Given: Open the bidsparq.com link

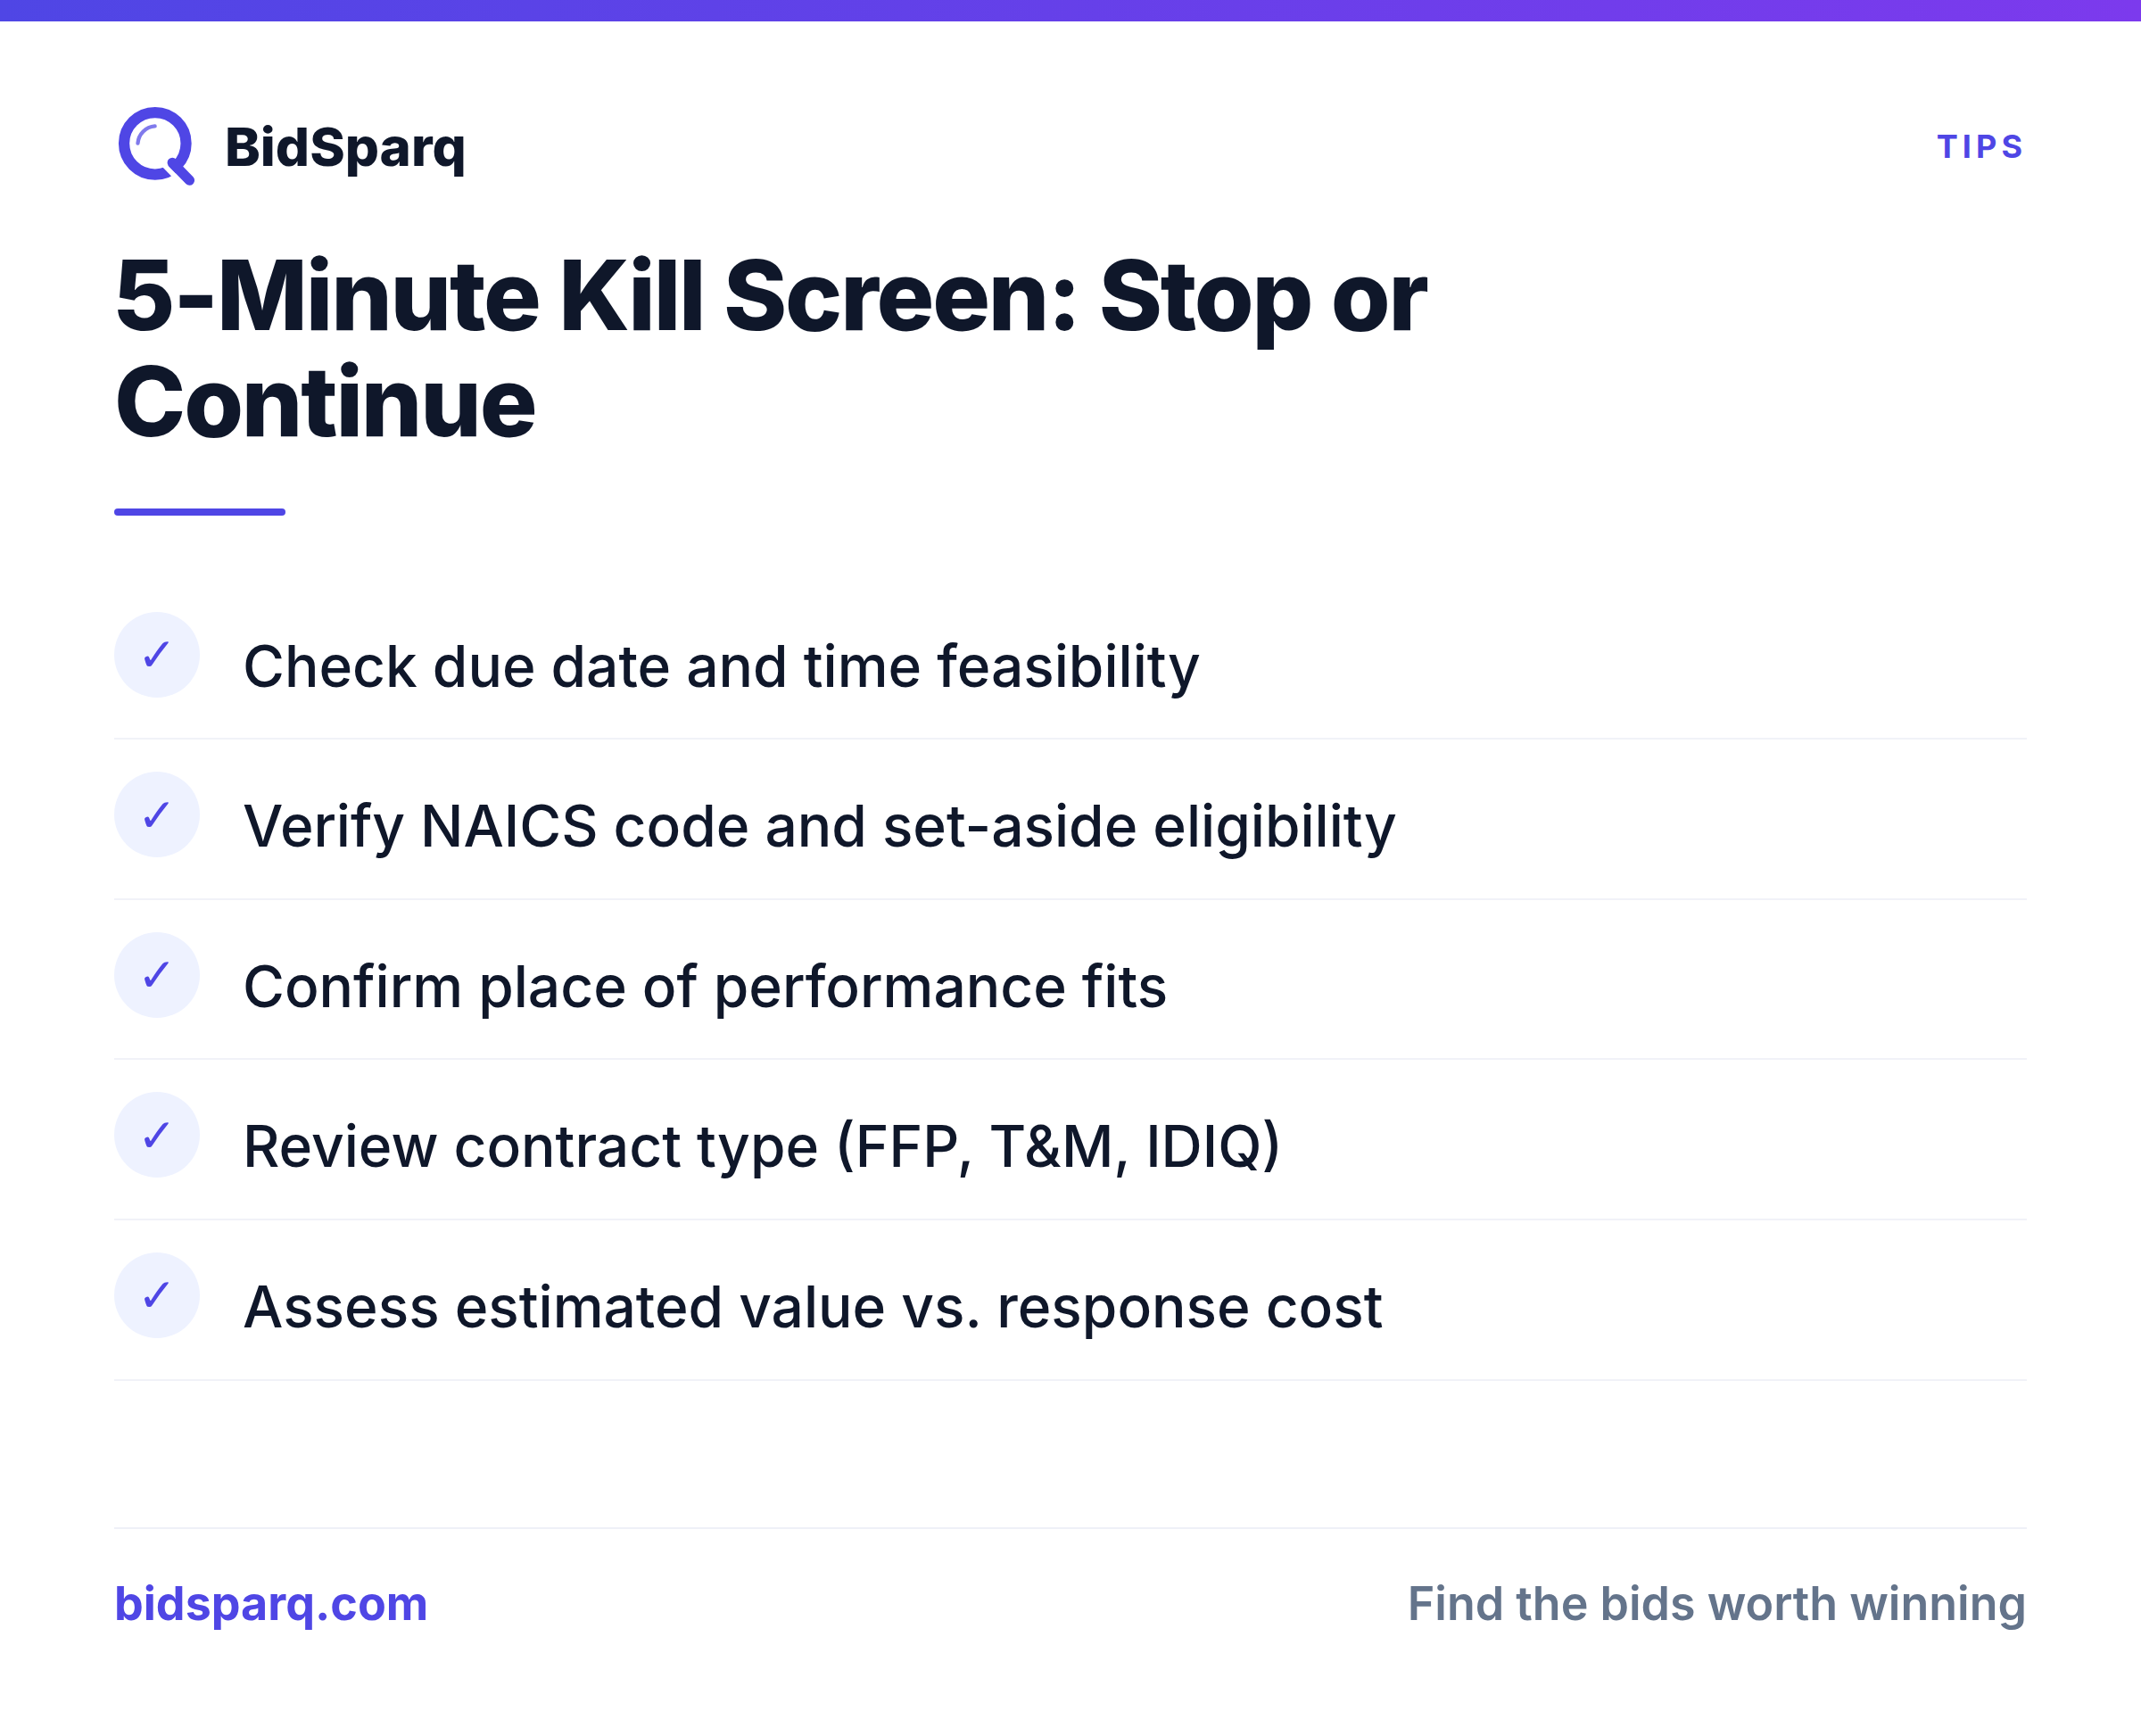Looking at the screenshot, I should point(271,1605).
